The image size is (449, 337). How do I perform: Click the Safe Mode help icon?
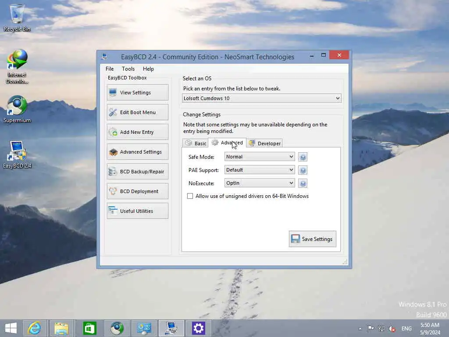click(x=303, y=157)
